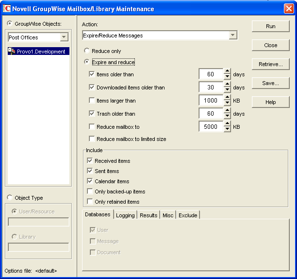
Task: Increase the Items larger than KB value
Action: coord(227,97)
